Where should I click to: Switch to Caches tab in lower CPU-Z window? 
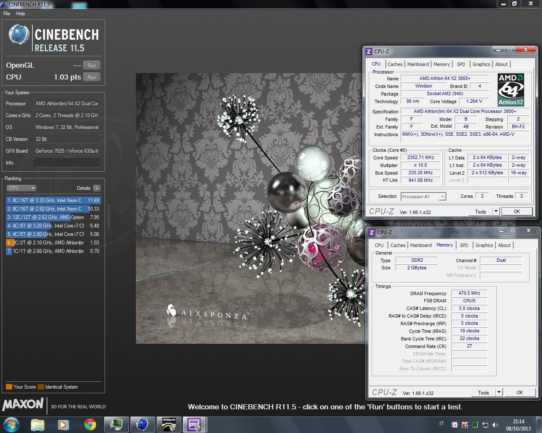tap(398, 245)
